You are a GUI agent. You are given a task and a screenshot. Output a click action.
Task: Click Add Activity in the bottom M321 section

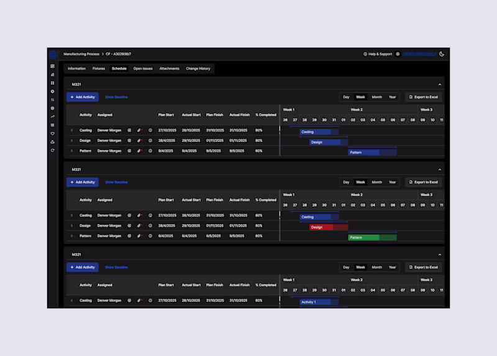click(x=83, y=268)
